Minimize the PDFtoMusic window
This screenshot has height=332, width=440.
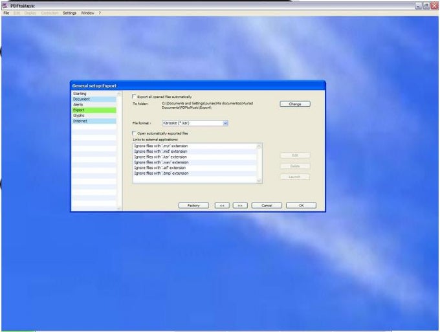(419, 6)
